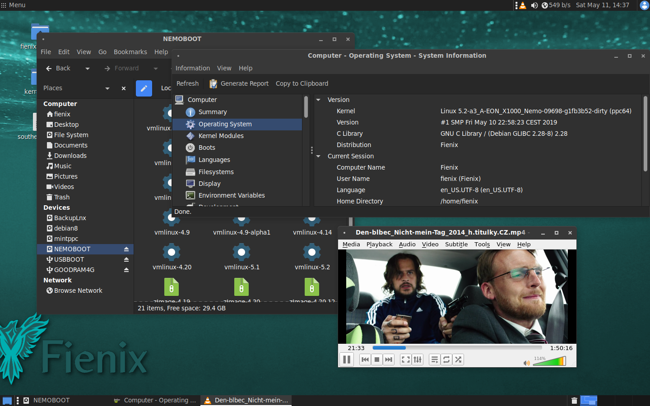Image resolution: width=650 pixels, height=406 pixels.
Task: Collapse the Version section
Action: point(318,100)
